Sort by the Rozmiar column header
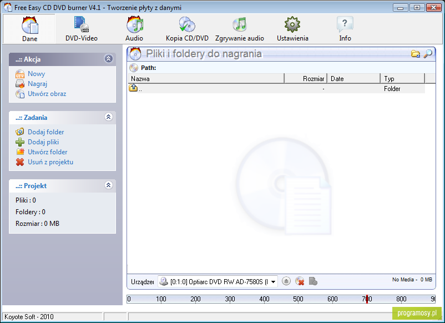445x323 pixels. [x=306, y=79]
